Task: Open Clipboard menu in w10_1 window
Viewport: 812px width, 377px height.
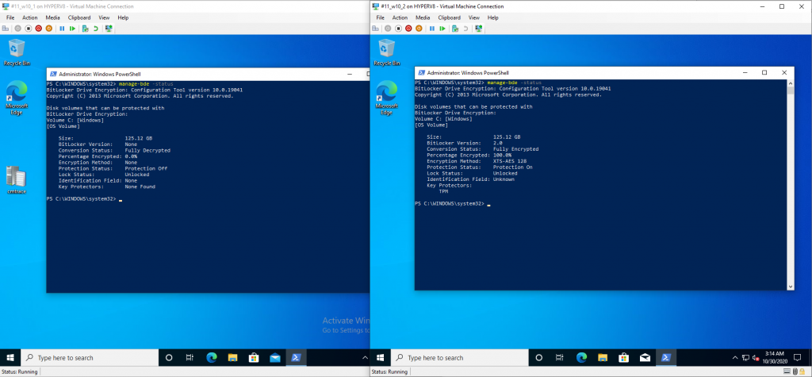Action: point(79,17)
